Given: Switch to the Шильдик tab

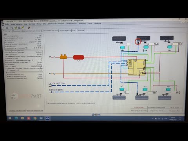Looking at the screenshot, I should (81, 31).
